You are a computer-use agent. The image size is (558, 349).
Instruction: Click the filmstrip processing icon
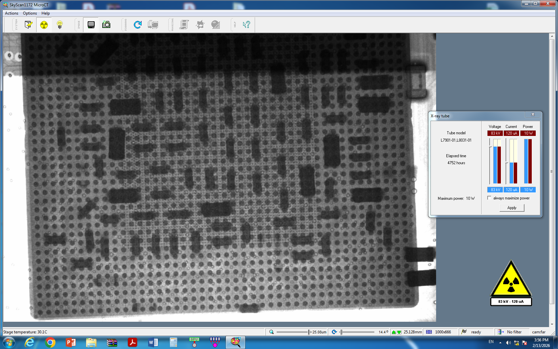[184, 25]
